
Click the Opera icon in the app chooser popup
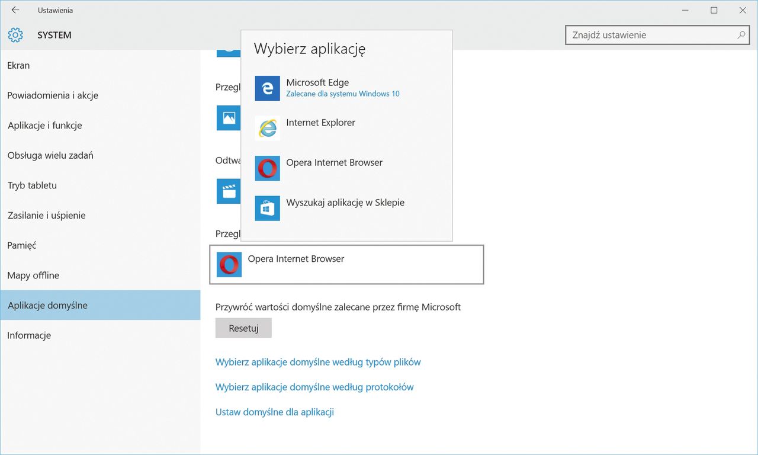[268, 168]
